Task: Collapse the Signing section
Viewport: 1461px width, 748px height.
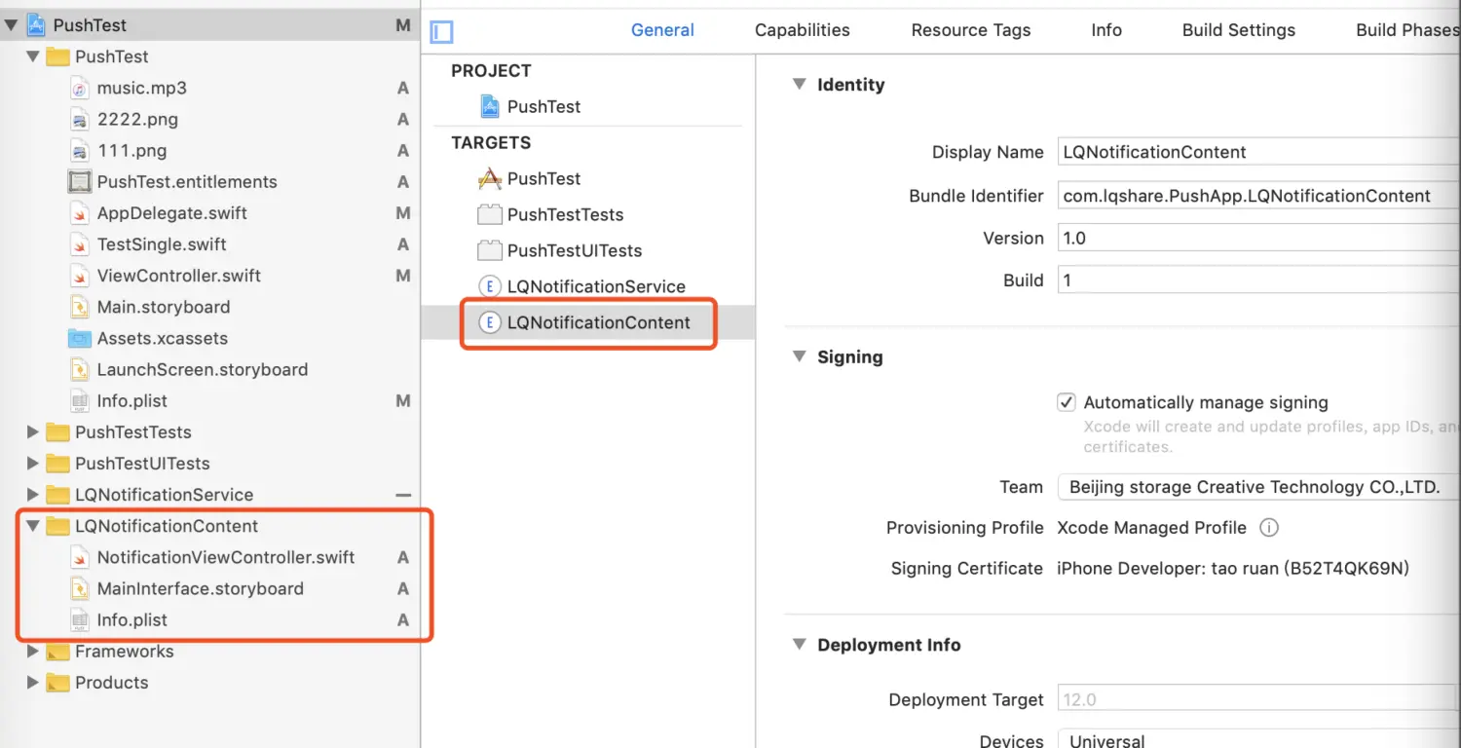Action: [799, 356]
